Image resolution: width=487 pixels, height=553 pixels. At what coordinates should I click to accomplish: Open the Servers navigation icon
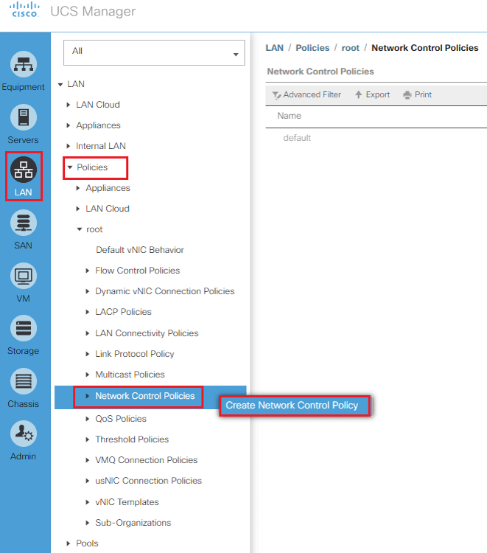tap(24, 117)
